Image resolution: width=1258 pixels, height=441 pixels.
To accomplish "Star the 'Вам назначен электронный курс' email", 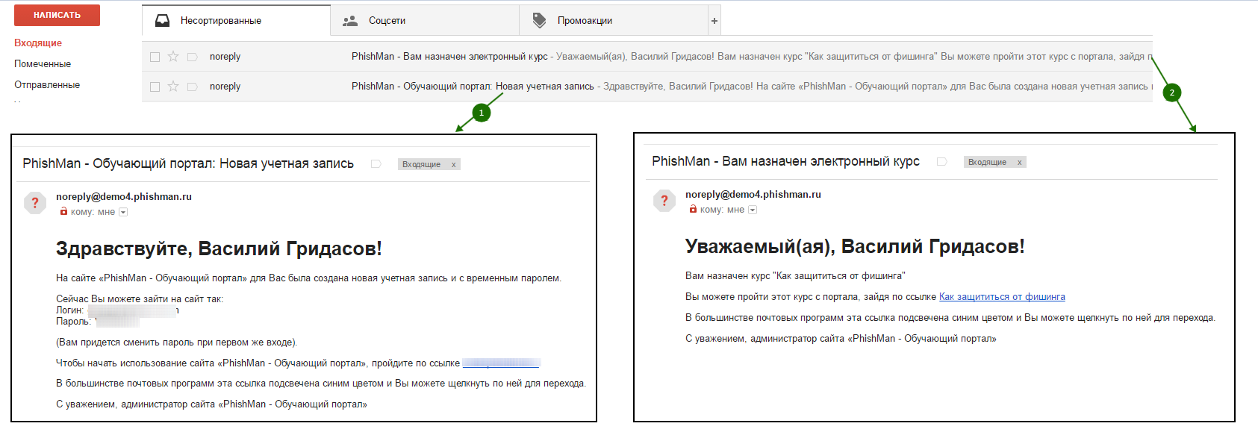I will 173,57.
